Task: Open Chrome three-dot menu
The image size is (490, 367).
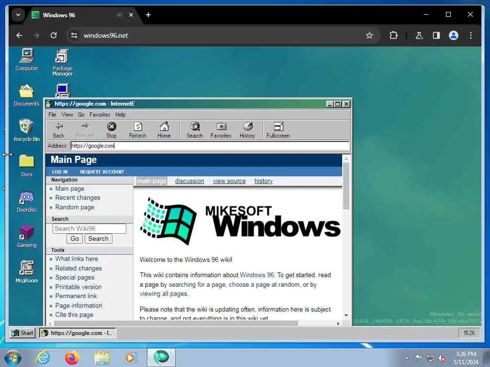Action: [471, 35]
